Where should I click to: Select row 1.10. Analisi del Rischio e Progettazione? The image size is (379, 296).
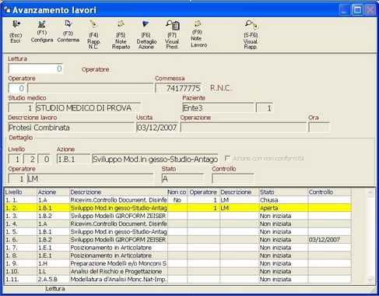point(177,271)
